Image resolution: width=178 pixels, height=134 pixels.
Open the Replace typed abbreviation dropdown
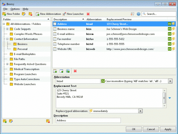pyautogui.click(x=140, y=111)
